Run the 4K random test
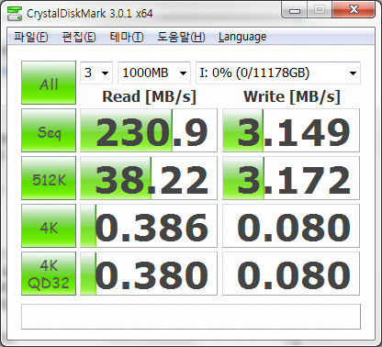This screenshot has height=347, width=382. coord(49,226)
